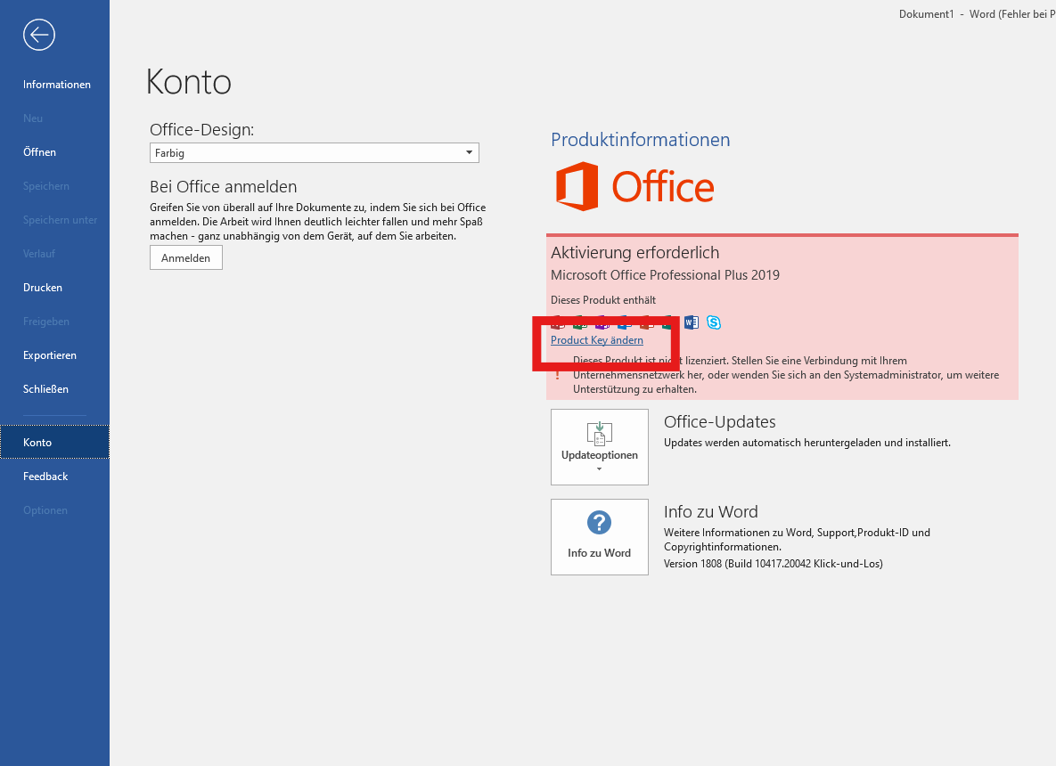Select Speichern unter in the sidebar
The width and height of the screenshot is (1056, 766).
click(x=60, y=220)
